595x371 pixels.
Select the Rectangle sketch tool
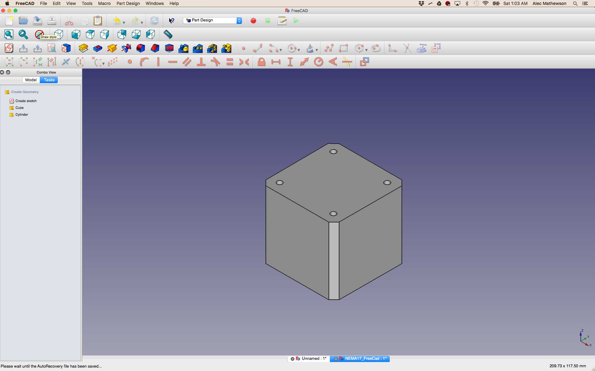[x=343, y=48]
